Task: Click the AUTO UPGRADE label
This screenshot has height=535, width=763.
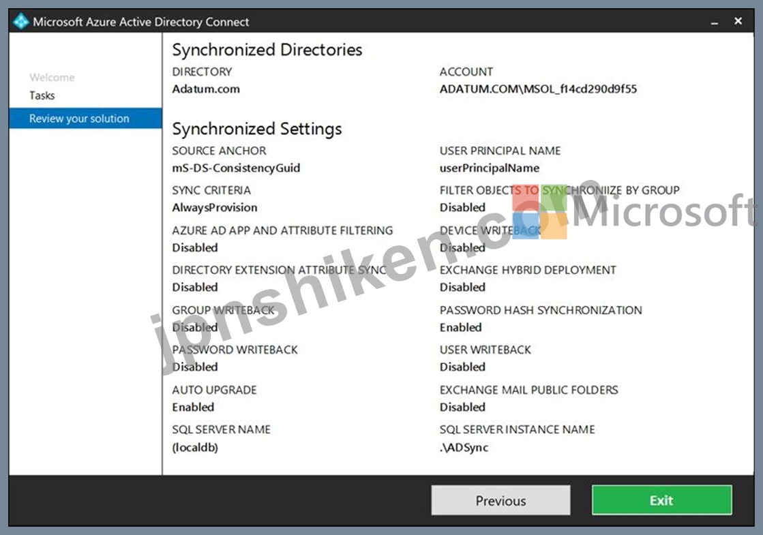Action: tap(214, 390)
